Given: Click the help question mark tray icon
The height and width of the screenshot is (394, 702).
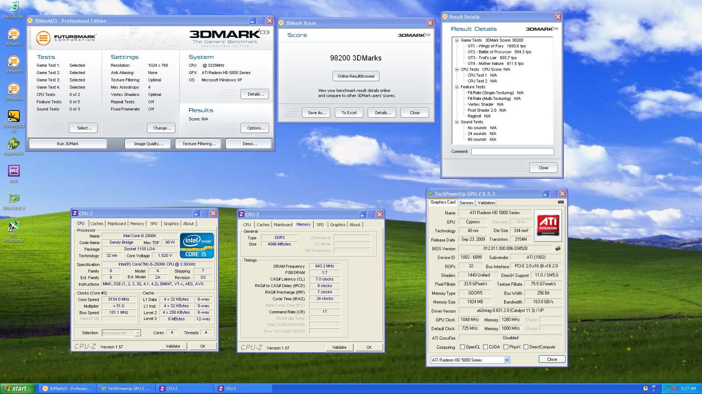Looking at the screenshot, I should [645, 388].
